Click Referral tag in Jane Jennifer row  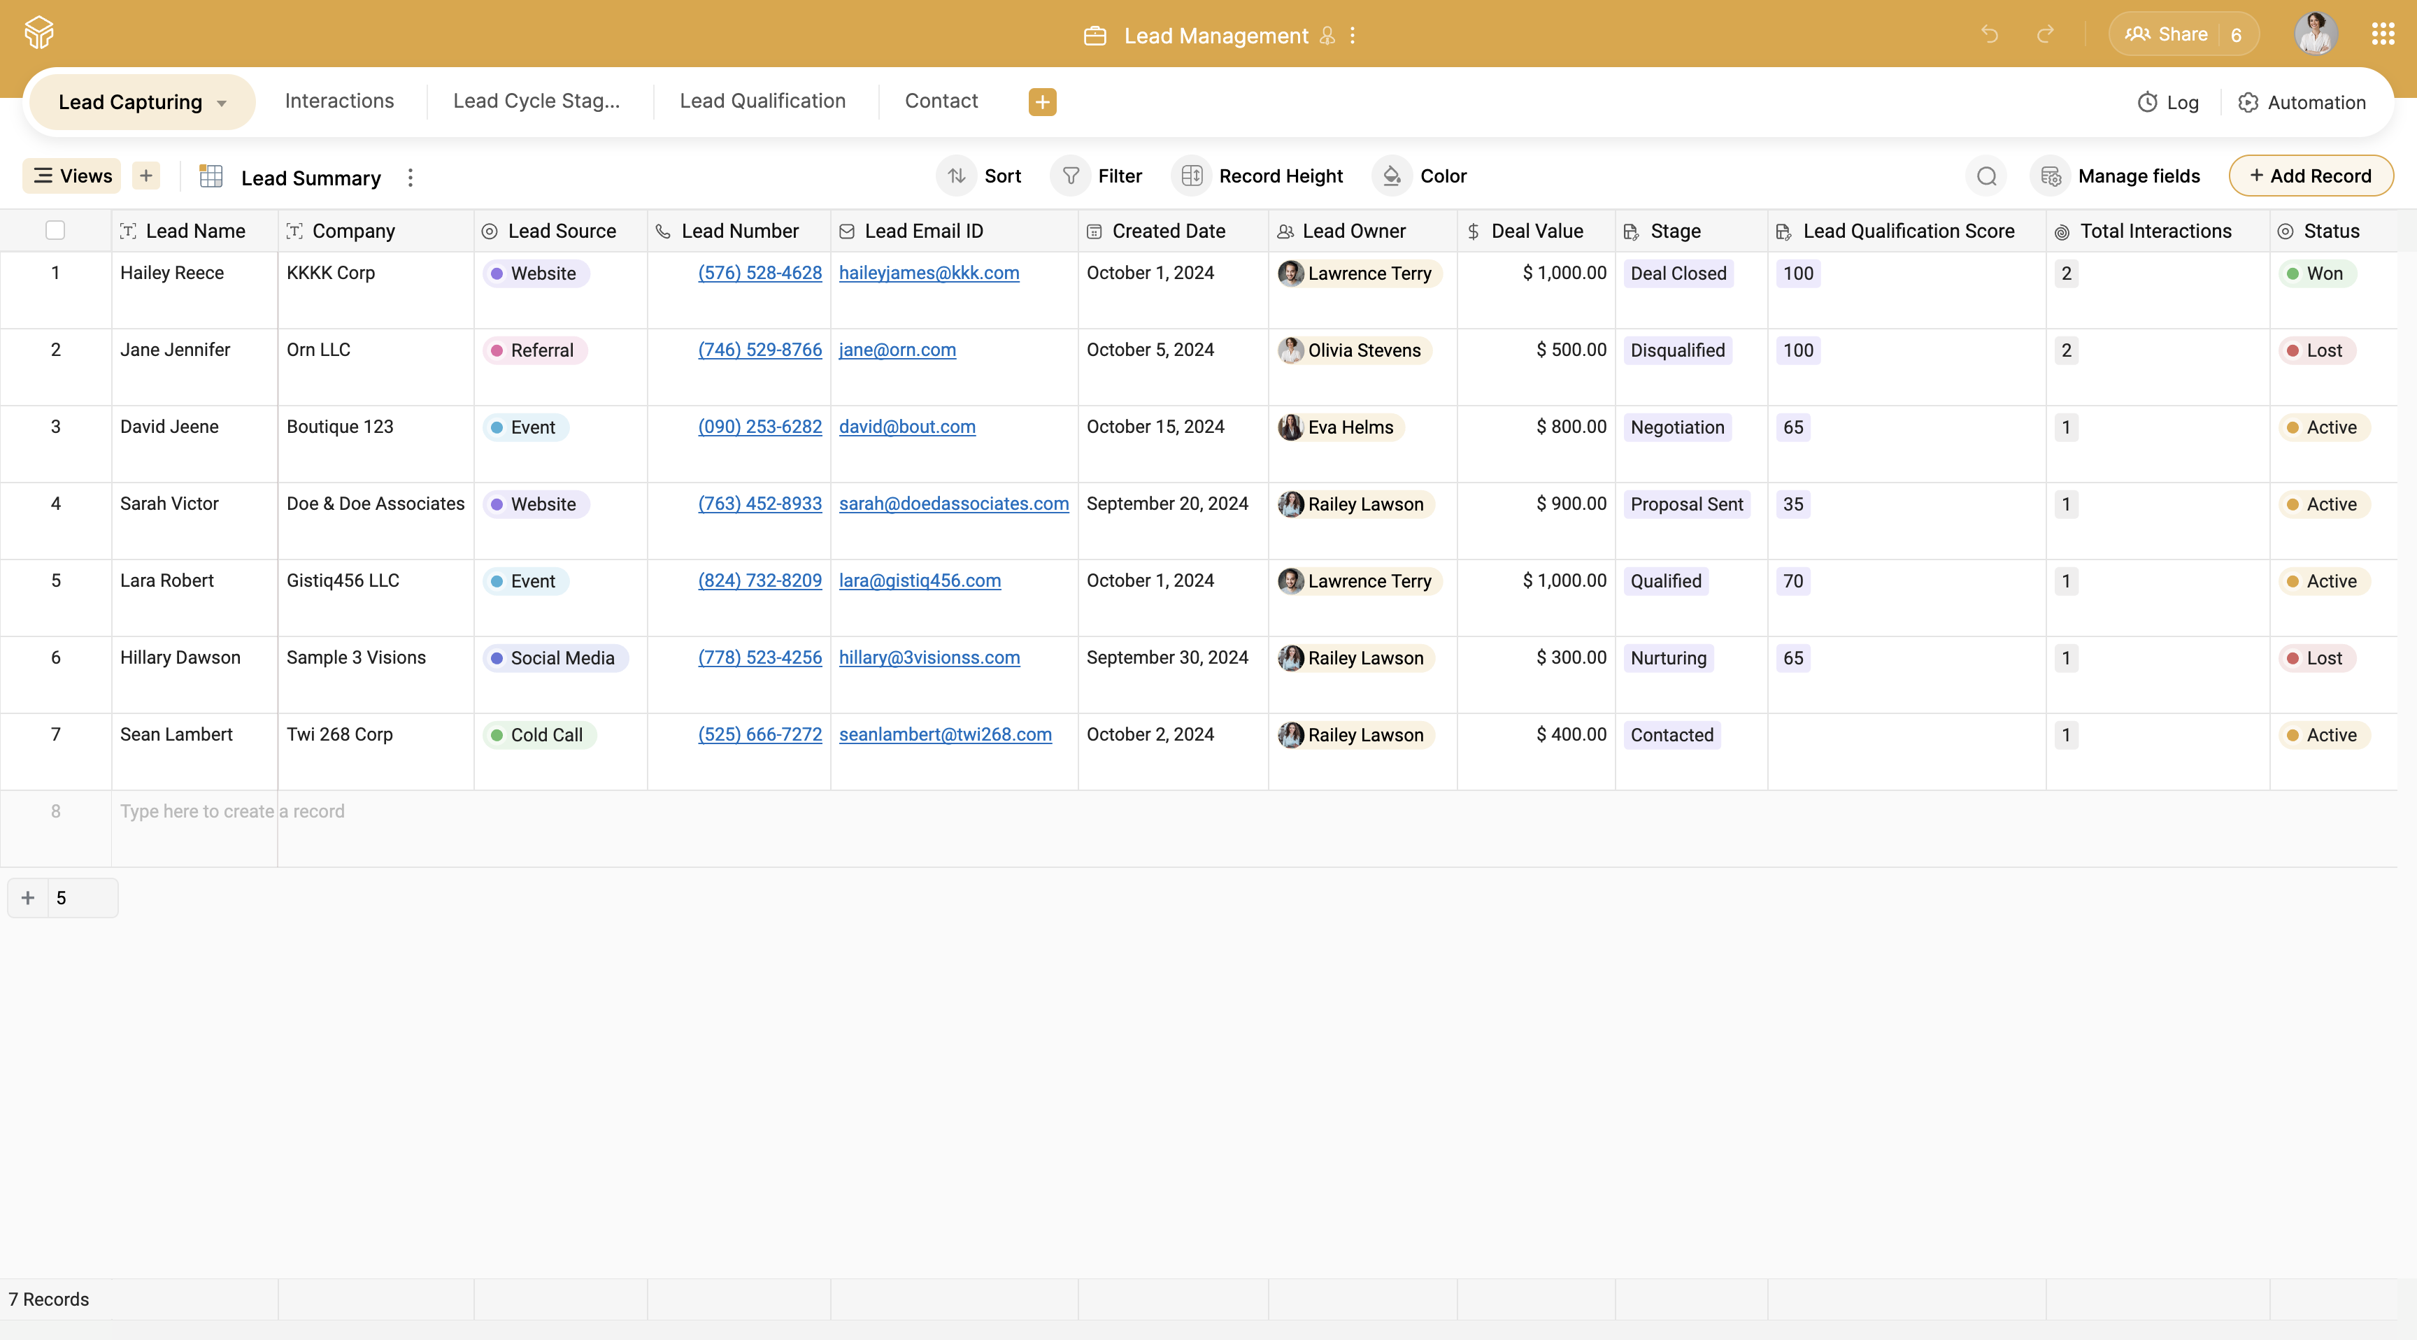[535, 351]
